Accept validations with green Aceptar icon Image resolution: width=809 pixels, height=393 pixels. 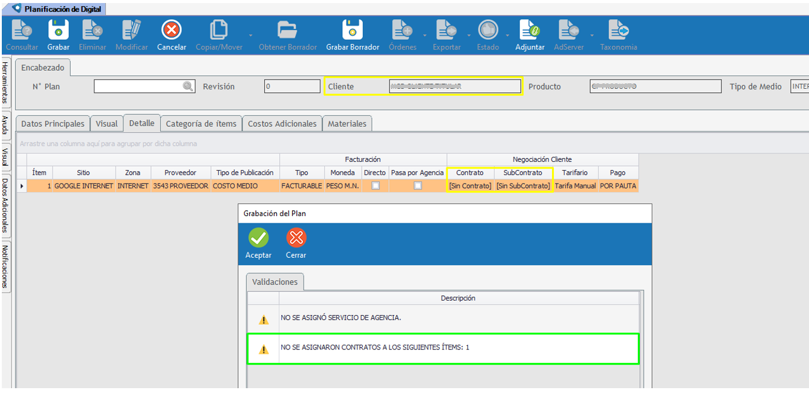click(x=259, y=238)
